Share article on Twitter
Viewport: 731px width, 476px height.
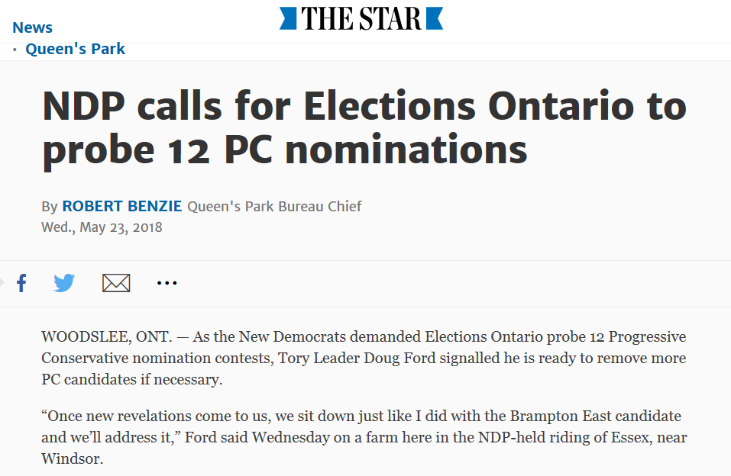(x=64, y=283)
